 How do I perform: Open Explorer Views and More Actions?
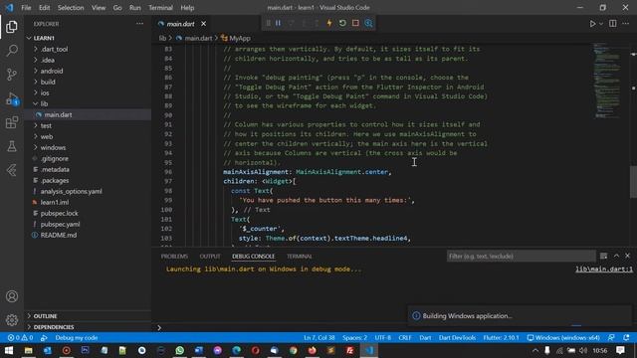(139, 24)
